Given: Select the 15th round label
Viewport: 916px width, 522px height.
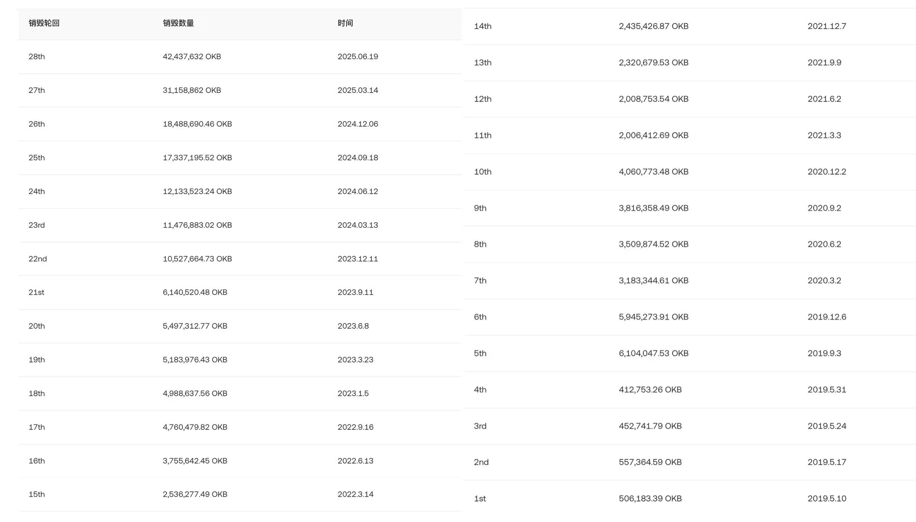Looking at the screenshot, I should point(37,495).
